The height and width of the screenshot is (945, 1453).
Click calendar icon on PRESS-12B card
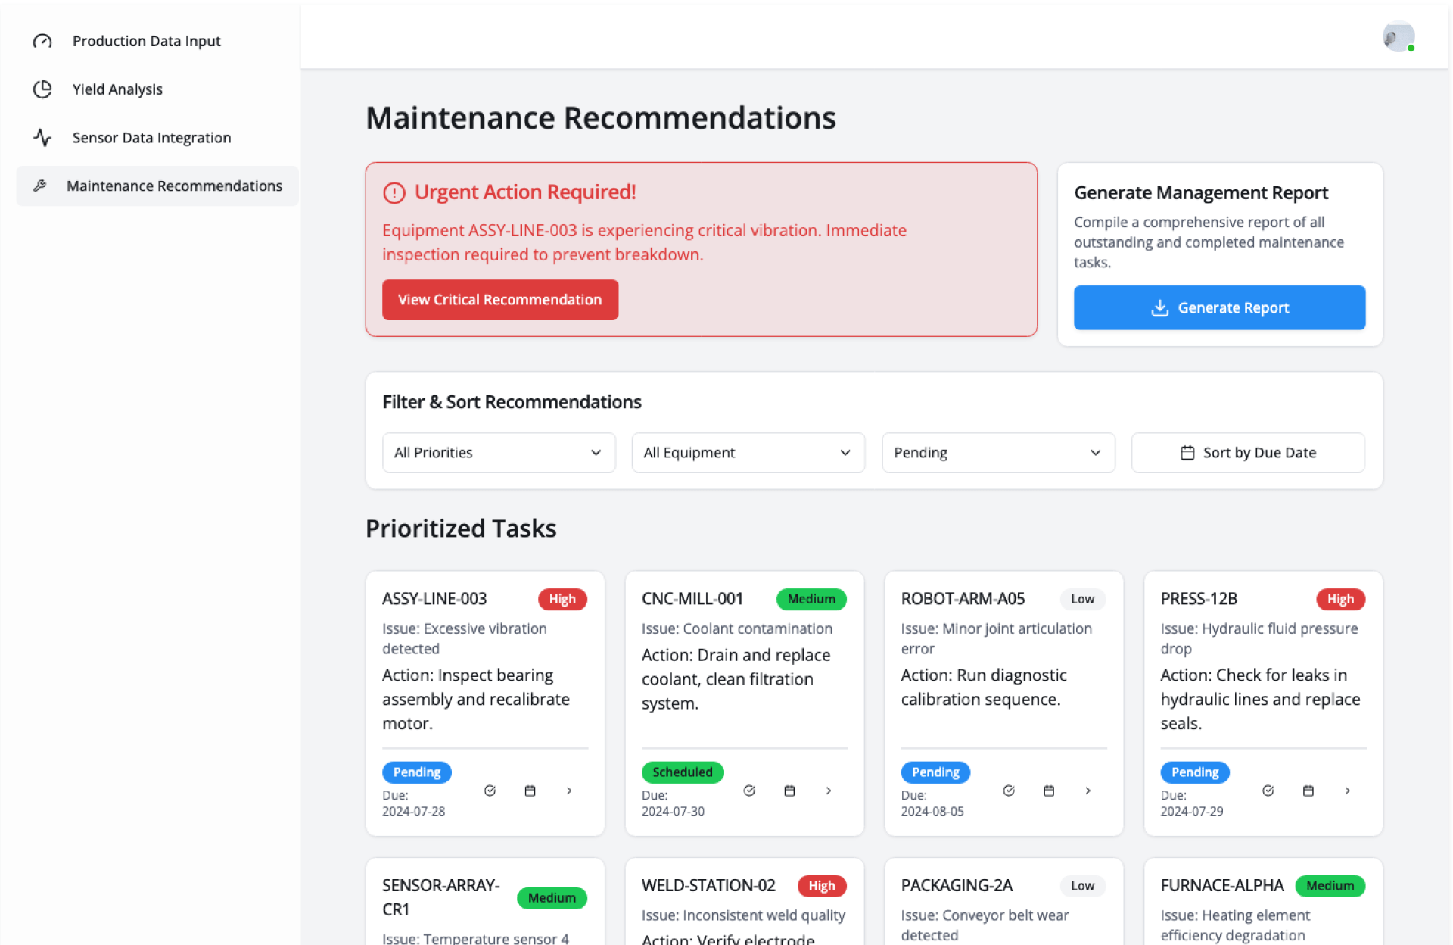point(1308,791)
